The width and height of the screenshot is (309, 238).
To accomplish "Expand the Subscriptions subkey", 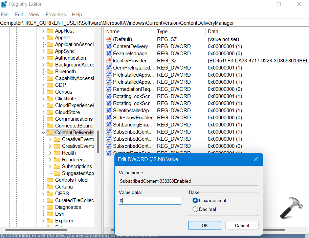I will pyautogui.click(x=50, y=166).
